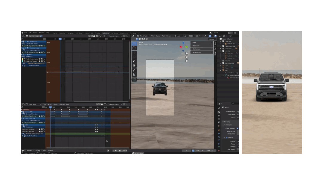Screen dimensions: 323x182
Task: Open the Render properties tab icon
Action: coord(219,112)
